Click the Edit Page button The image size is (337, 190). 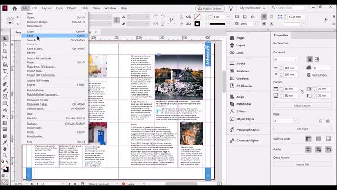[302, 129]
